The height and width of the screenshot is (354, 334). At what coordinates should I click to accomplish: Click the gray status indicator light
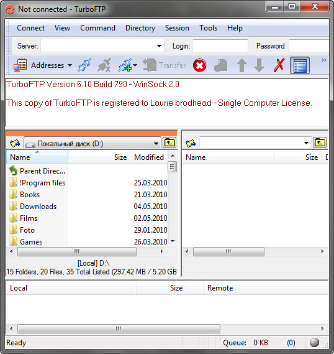[314, 342]
